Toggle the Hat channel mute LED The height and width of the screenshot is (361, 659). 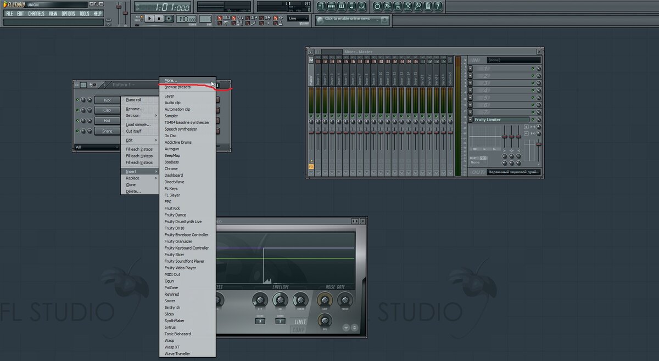coord(77,121)
